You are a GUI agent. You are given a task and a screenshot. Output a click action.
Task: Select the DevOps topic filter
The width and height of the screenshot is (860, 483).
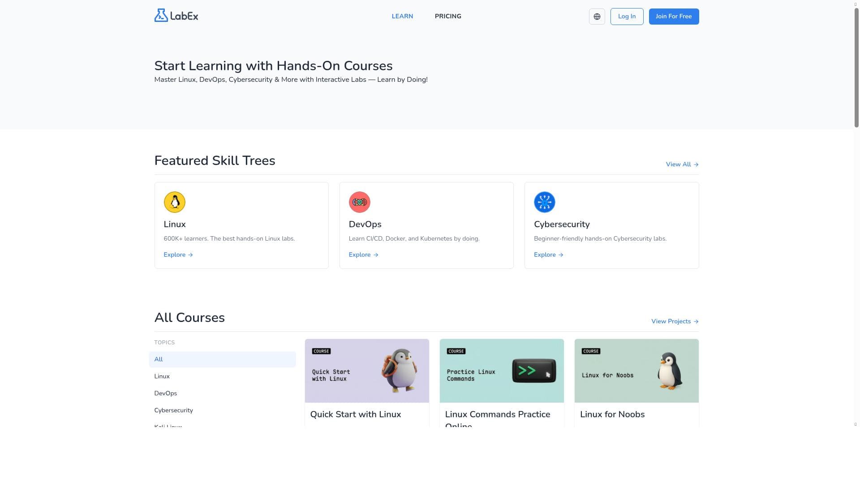[x=166, y=394]
